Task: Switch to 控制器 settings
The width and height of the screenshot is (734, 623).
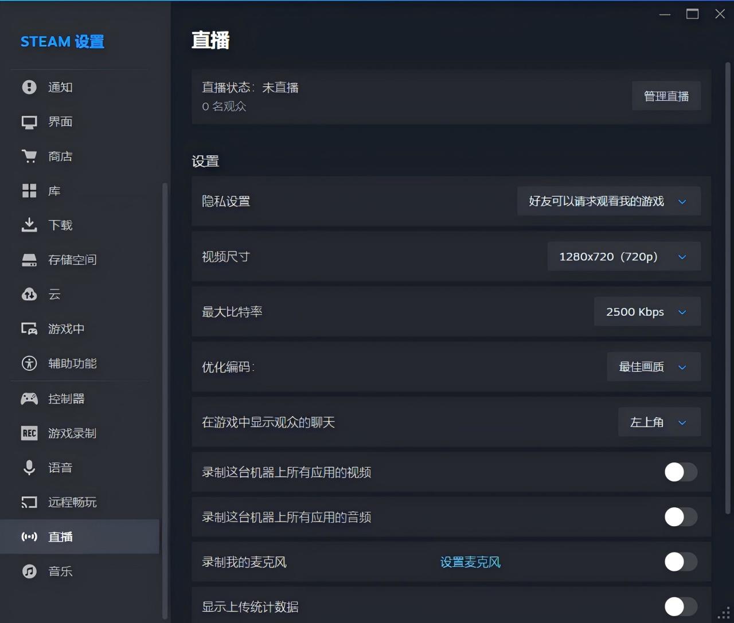Action: click(x=80, y=398)
